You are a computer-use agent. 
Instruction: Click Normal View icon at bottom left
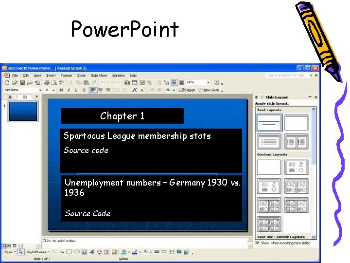(4, 246)
